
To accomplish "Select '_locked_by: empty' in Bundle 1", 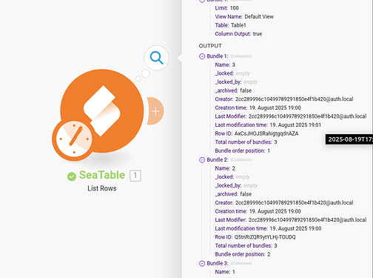I will (236, 82).
